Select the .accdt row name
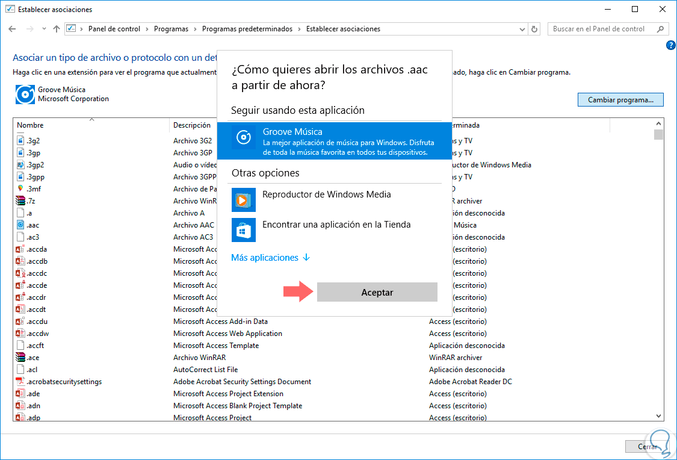The width and height of the screenshot is (677, 460). point(36,309)
